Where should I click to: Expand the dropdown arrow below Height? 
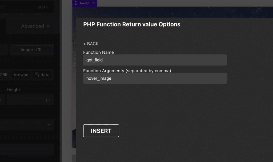(x=49, y=125)
